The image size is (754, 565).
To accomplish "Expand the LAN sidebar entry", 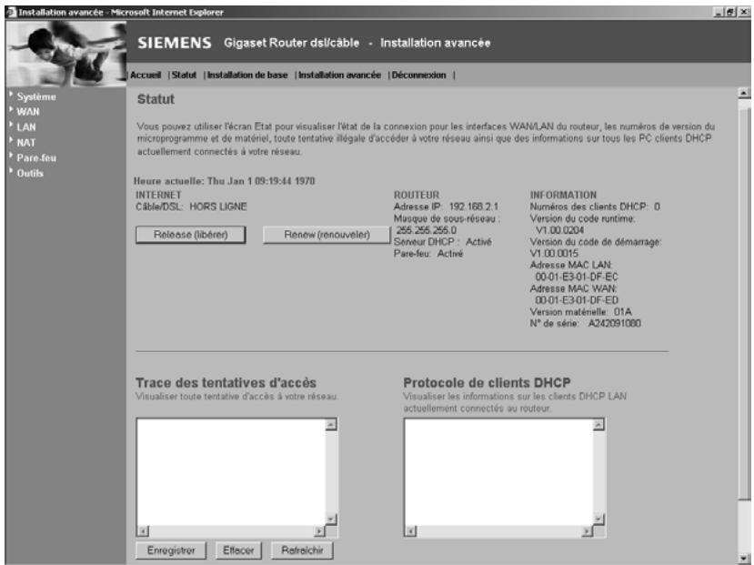I will (x=26, y=127).
